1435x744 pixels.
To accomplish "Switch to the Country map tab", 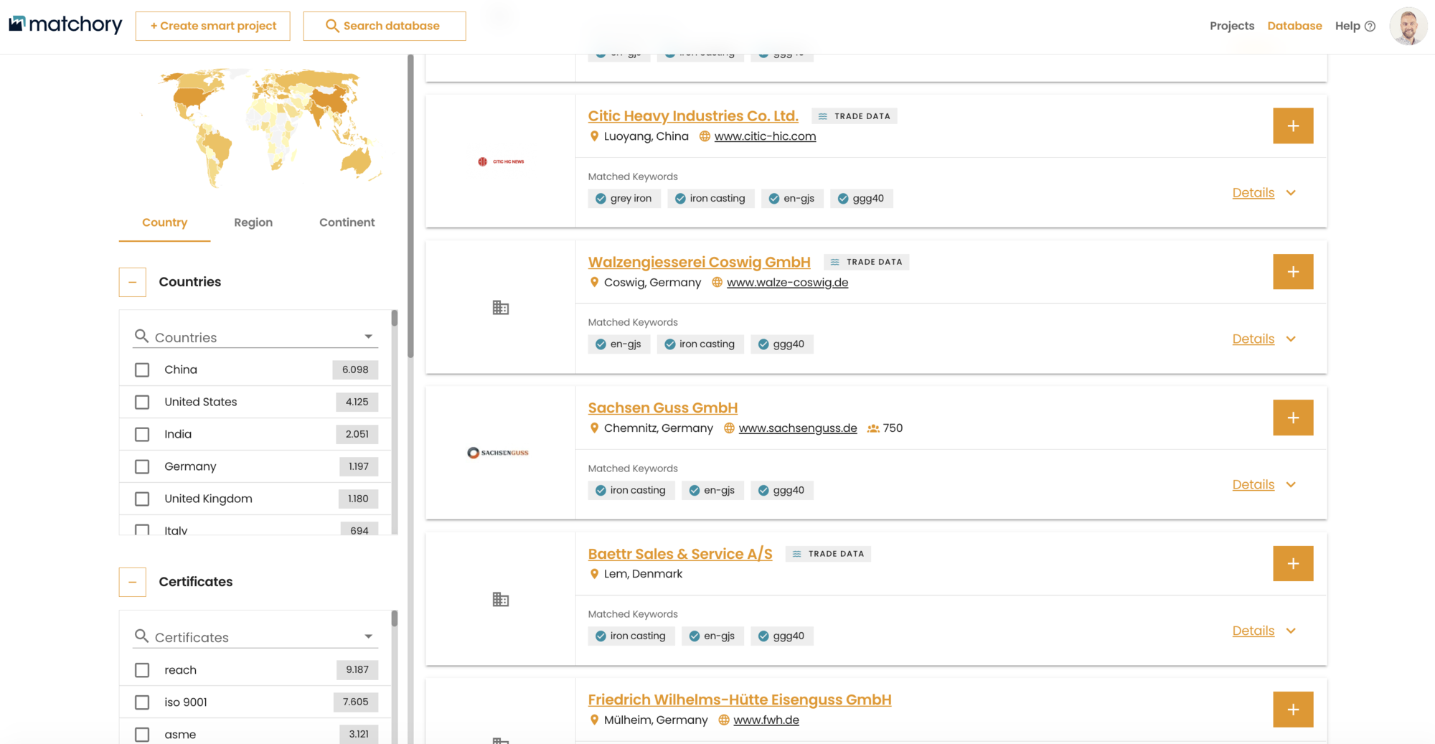I will [x=164, y=222].
